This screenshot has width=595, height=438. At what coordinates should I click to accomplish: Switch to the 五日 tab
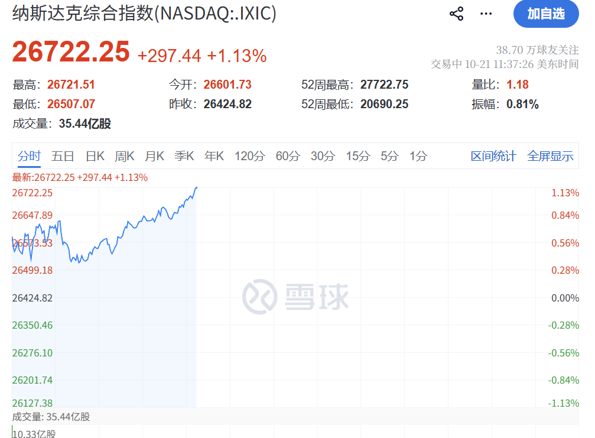[63, 156]
